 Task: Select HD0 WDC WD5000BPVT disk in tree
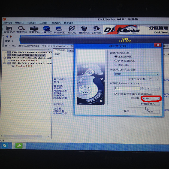[x=29, y=52]
